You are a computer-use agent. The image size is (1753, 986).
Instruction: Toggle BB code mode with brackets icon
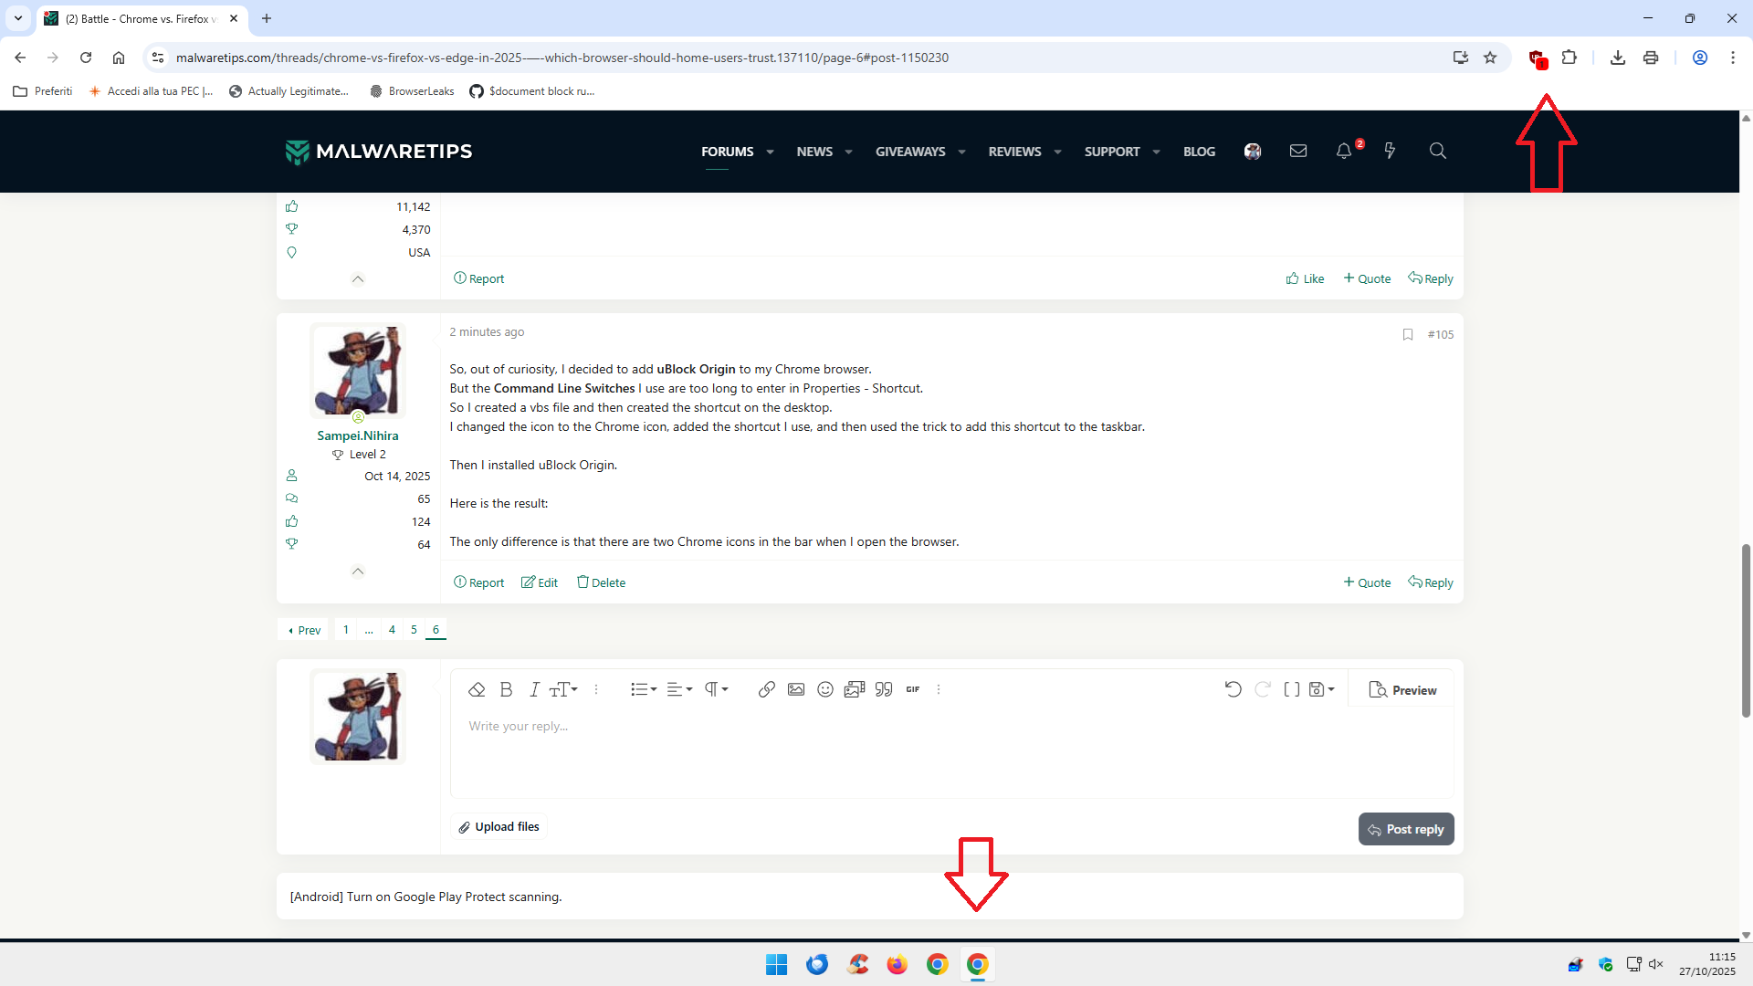1292,689
